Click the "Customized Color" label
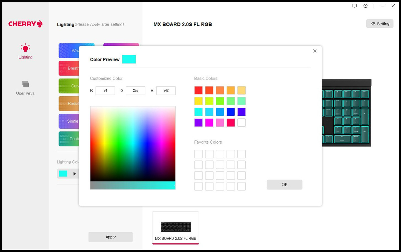Image resolution: width=401 pixels, height=252 pixels. coord(106,79)
